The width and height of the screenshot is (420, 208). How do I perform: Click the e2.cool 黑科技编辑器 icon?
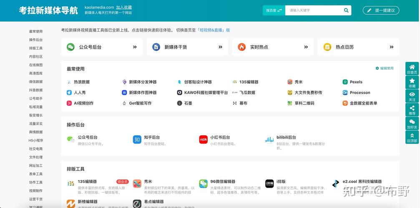tap(335, 184)
